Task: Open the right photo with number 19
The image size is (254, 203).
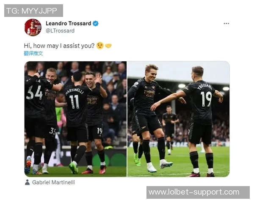Action: tap(179, 119)
